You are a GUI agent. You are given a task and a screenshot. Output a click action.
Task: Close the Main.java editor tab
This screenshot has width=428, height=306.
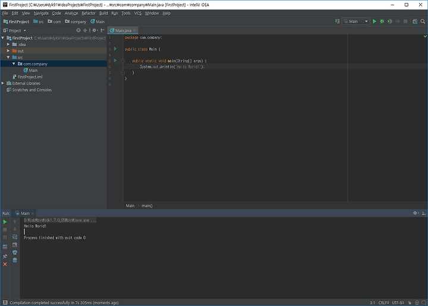click(134, 30)
